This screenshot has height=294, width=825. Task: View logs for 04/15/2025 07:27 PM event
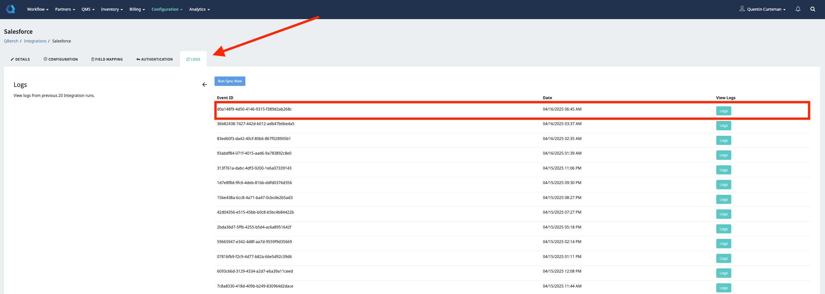pyautogui.click(x=723, y=214)
